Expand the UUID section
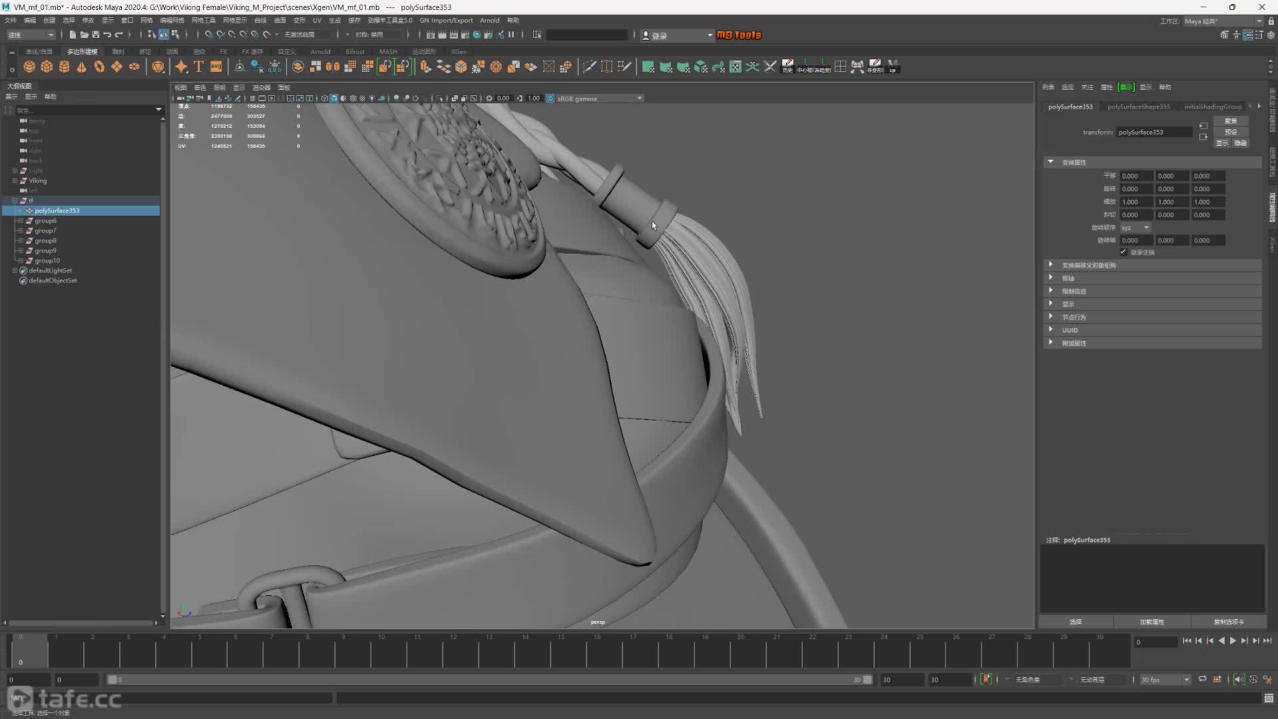This screenshot has height=719, width=1278. point(1051,330)
